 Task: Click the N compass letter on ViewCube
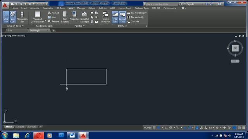click(x=235, y=41)
